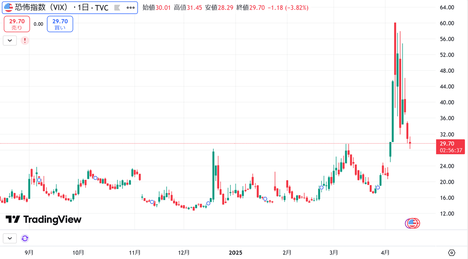Click 40.00 on the price axis
The image size is (468, 259).
click(446, 103)
